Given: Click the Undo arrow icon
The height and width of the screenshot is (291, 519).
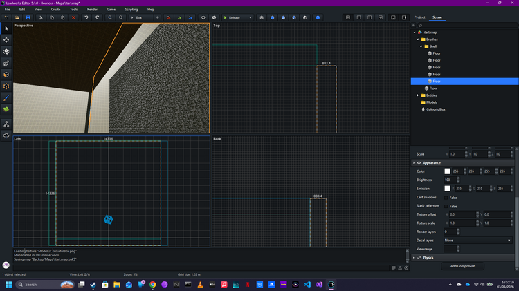Looking at the screenshot, I should coord(86,17).
